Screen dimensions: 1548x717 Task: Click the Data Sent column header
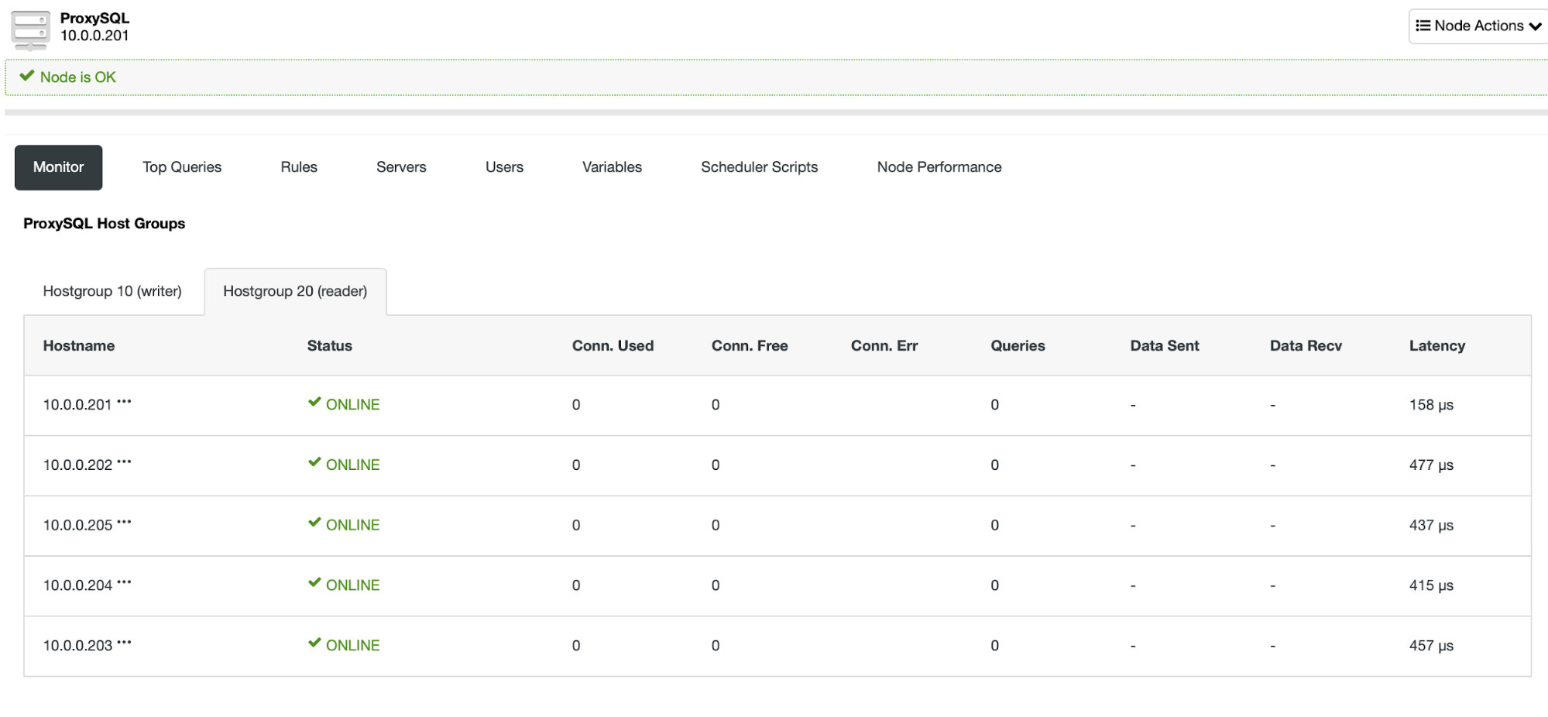pyautogui.click(x=1165, y=346)
